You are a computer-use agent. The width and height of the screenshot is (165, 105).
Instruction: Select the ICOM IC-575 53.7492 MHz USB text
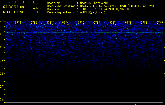[105, 9]
